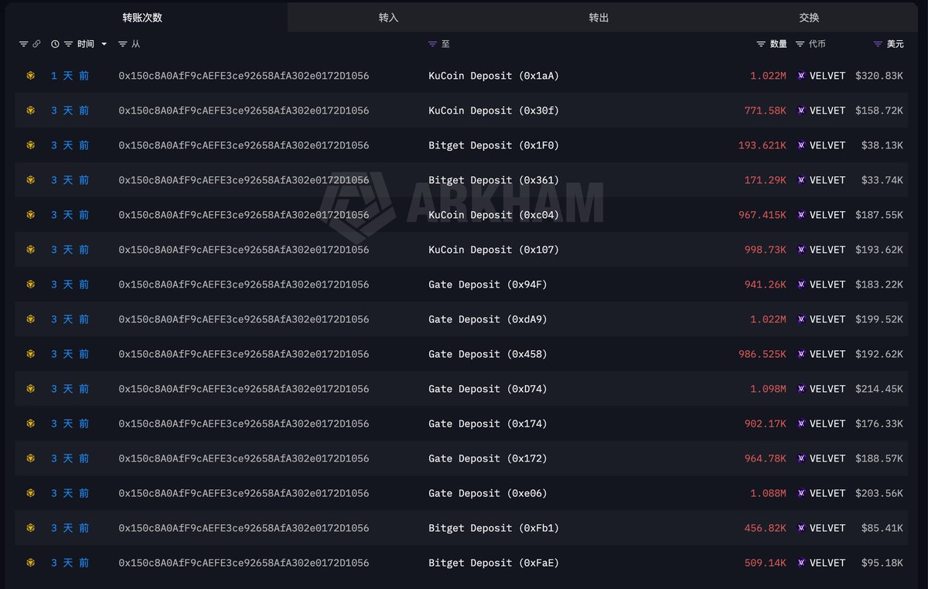Click BNB chain icon in KuCoin Deposit (0xc04) row
The width and height of the screenshot is (928, 589).
31,215
